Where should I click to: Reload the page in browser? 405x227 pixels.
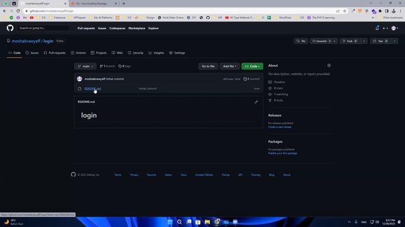(x=18, y=11)
